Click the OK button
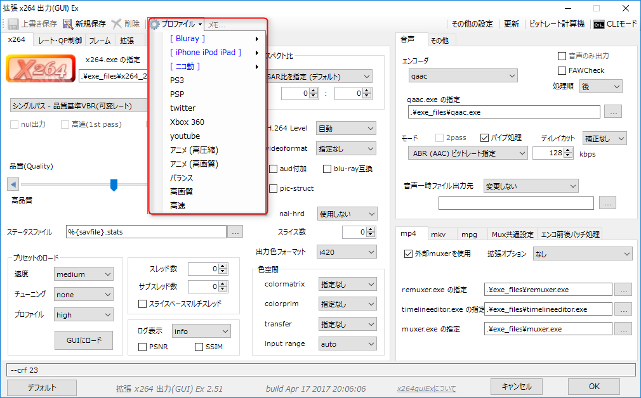Screen dimensions: 641x398 [x=594, y=386]
